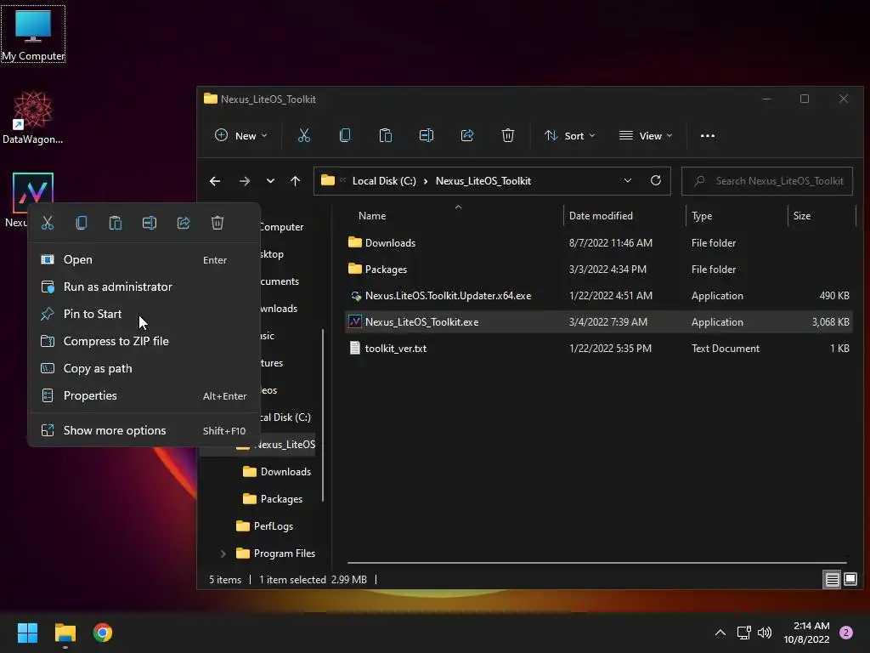Click the Size column header
The width and height of the screenshot is (870, 653).
[x=822, y=216]
